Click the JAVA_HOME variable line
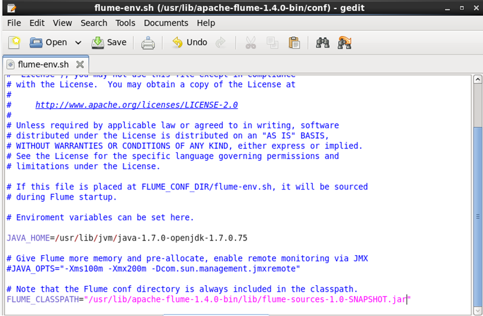Screen dimensions: 483x316 (127, 238)
